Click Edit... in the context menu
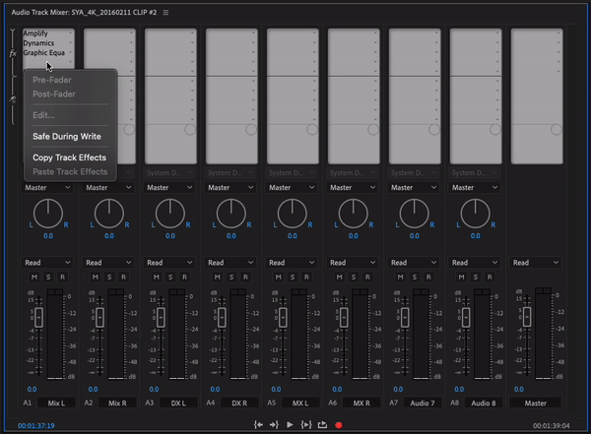 tap(43, 115)
